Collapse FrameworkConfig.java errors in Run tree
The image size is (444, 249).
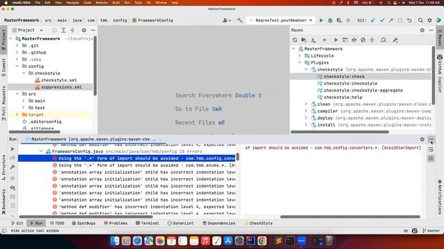click(41, 151)
